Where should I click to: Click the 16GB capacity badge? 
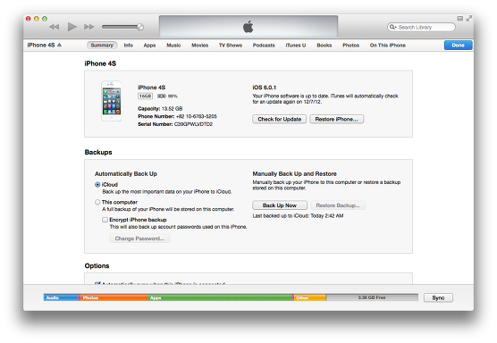tap(145, 96)
